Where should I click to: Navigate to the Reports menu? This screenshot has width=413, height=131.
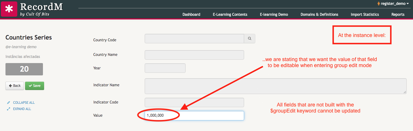coord(398,14)
